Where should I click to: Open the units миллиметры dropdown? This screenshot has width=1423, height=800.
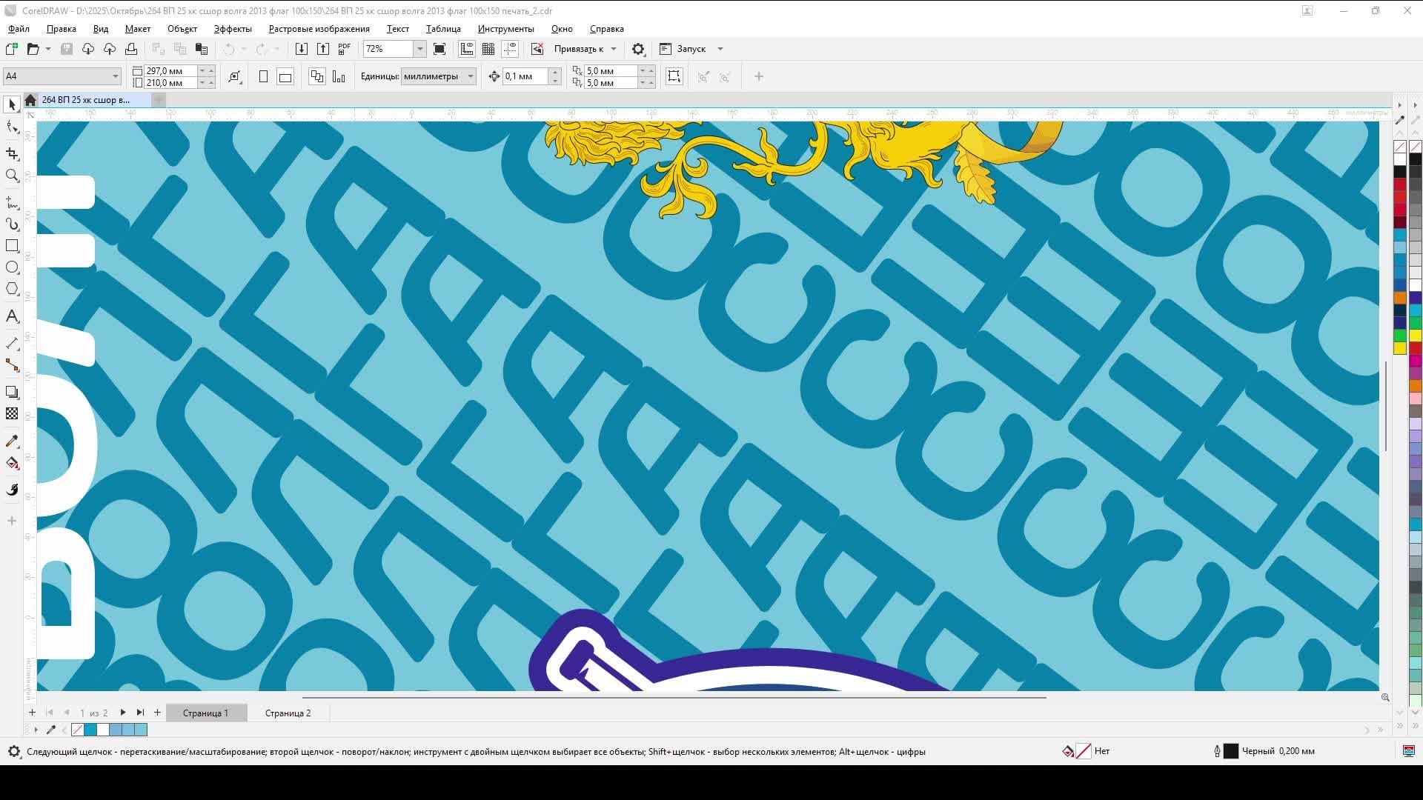click(470, 76)
